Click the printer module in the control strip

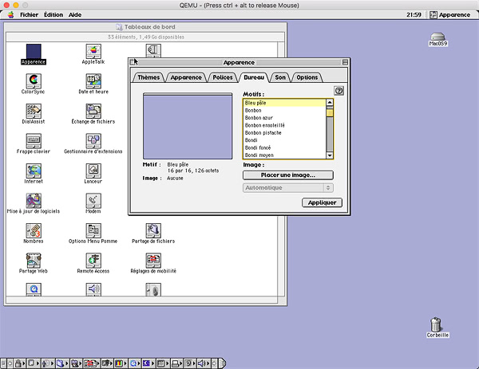coord(177,363)
